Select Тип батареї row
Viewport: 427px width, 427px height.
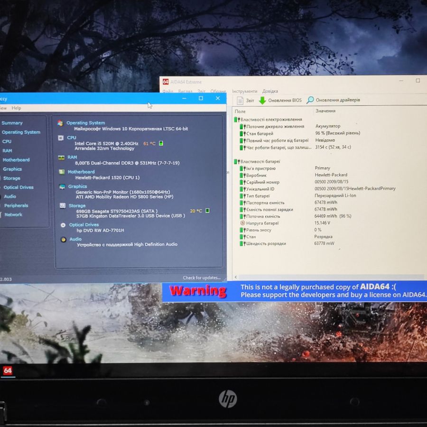[255, 196]
